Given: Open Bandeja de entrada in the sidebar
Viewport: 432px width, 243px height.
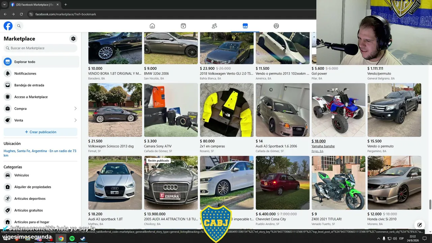Looking at the screenshot, I should point(41,85).
